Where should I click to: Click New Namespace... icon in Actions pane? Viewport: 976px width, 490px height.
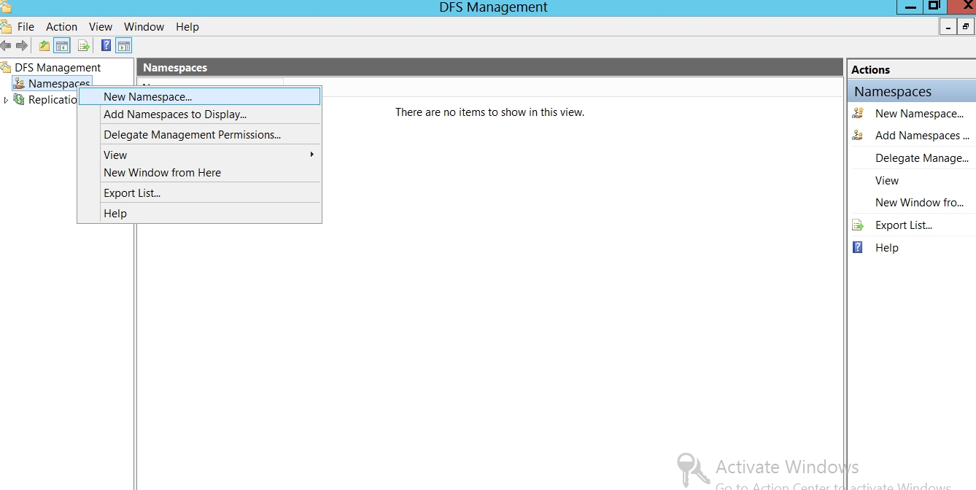point(858,113)
